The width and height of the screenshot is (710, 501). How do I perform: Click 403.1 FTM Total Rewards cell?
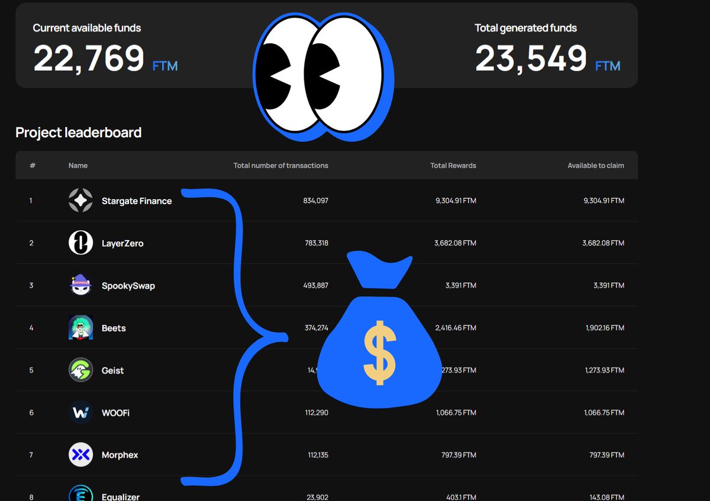point(461,497)
